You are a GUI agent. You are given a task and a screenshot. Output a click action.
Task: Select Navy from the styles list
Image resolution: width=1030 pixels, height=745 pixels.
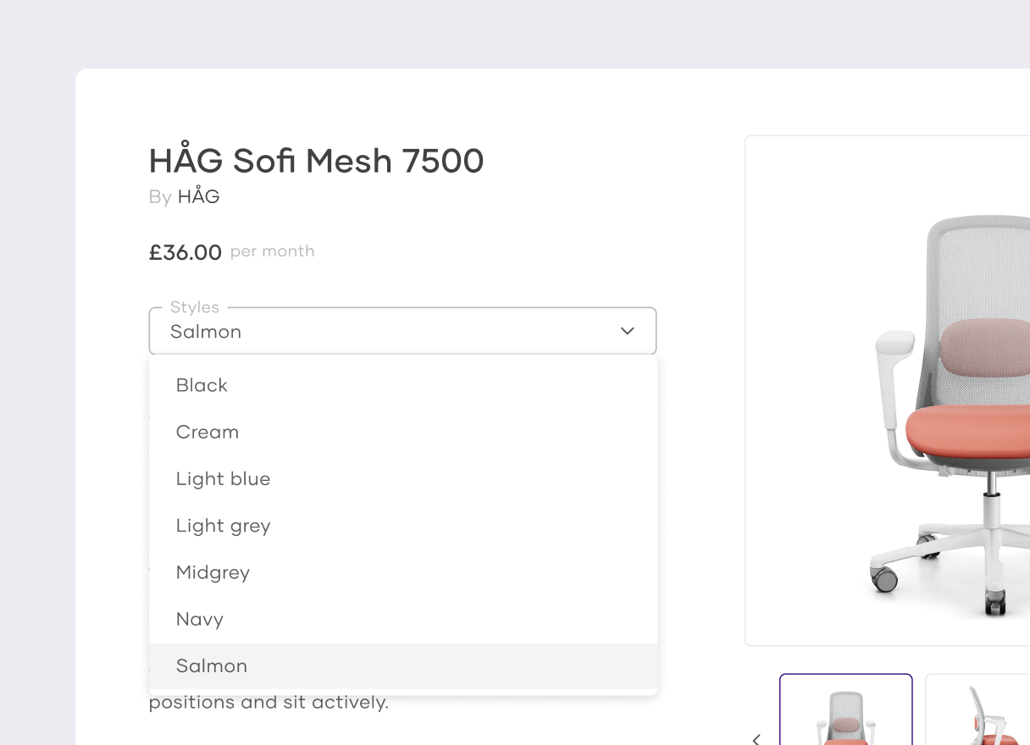200,620
